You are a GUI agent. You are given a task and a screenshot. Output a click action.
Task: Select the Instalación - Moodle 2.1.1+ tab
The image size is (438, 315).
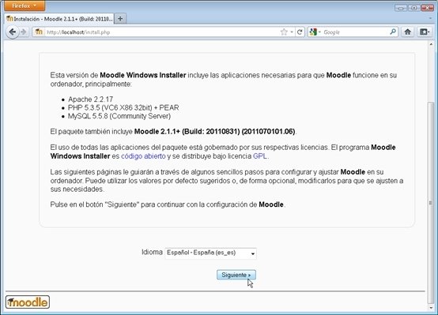click(59, 19)
